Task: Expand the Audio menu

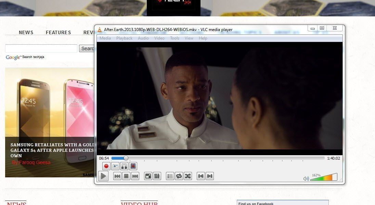Action: 143,38
